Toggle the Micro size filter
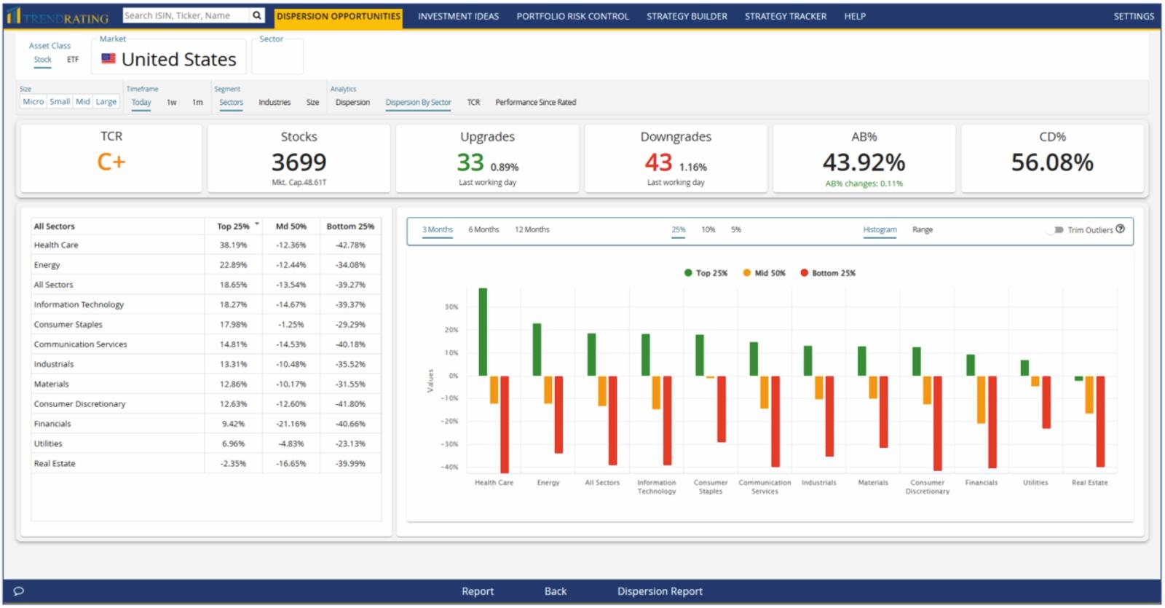 click(33, 102)
